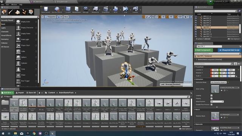Click the Save Current toolbar icon
This screenshot has width=242, height=136.
tap(46, 9)
